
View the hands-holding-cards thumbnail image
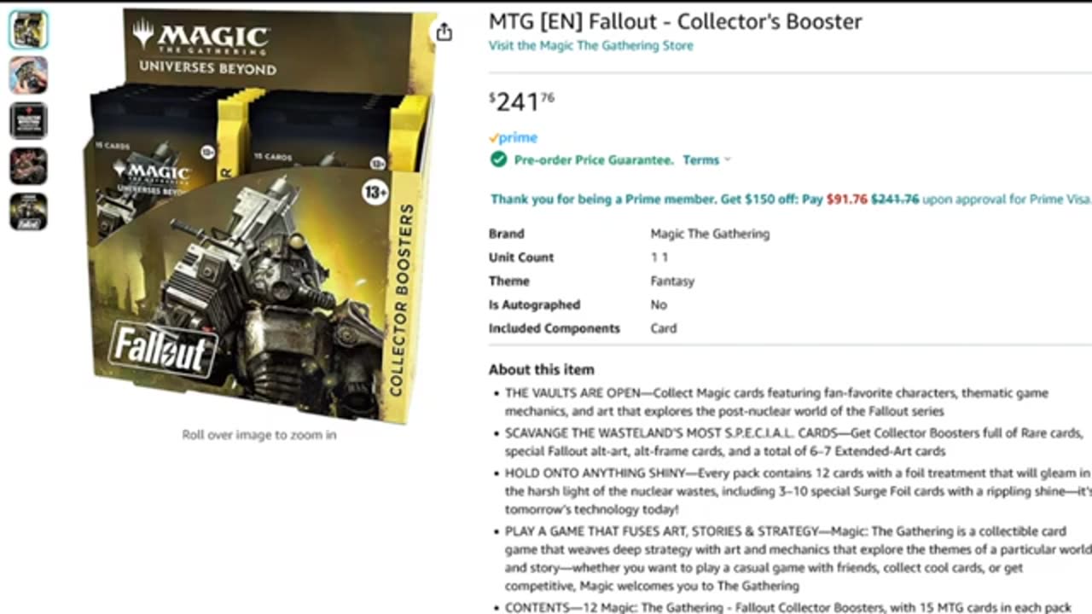(28, 75)
